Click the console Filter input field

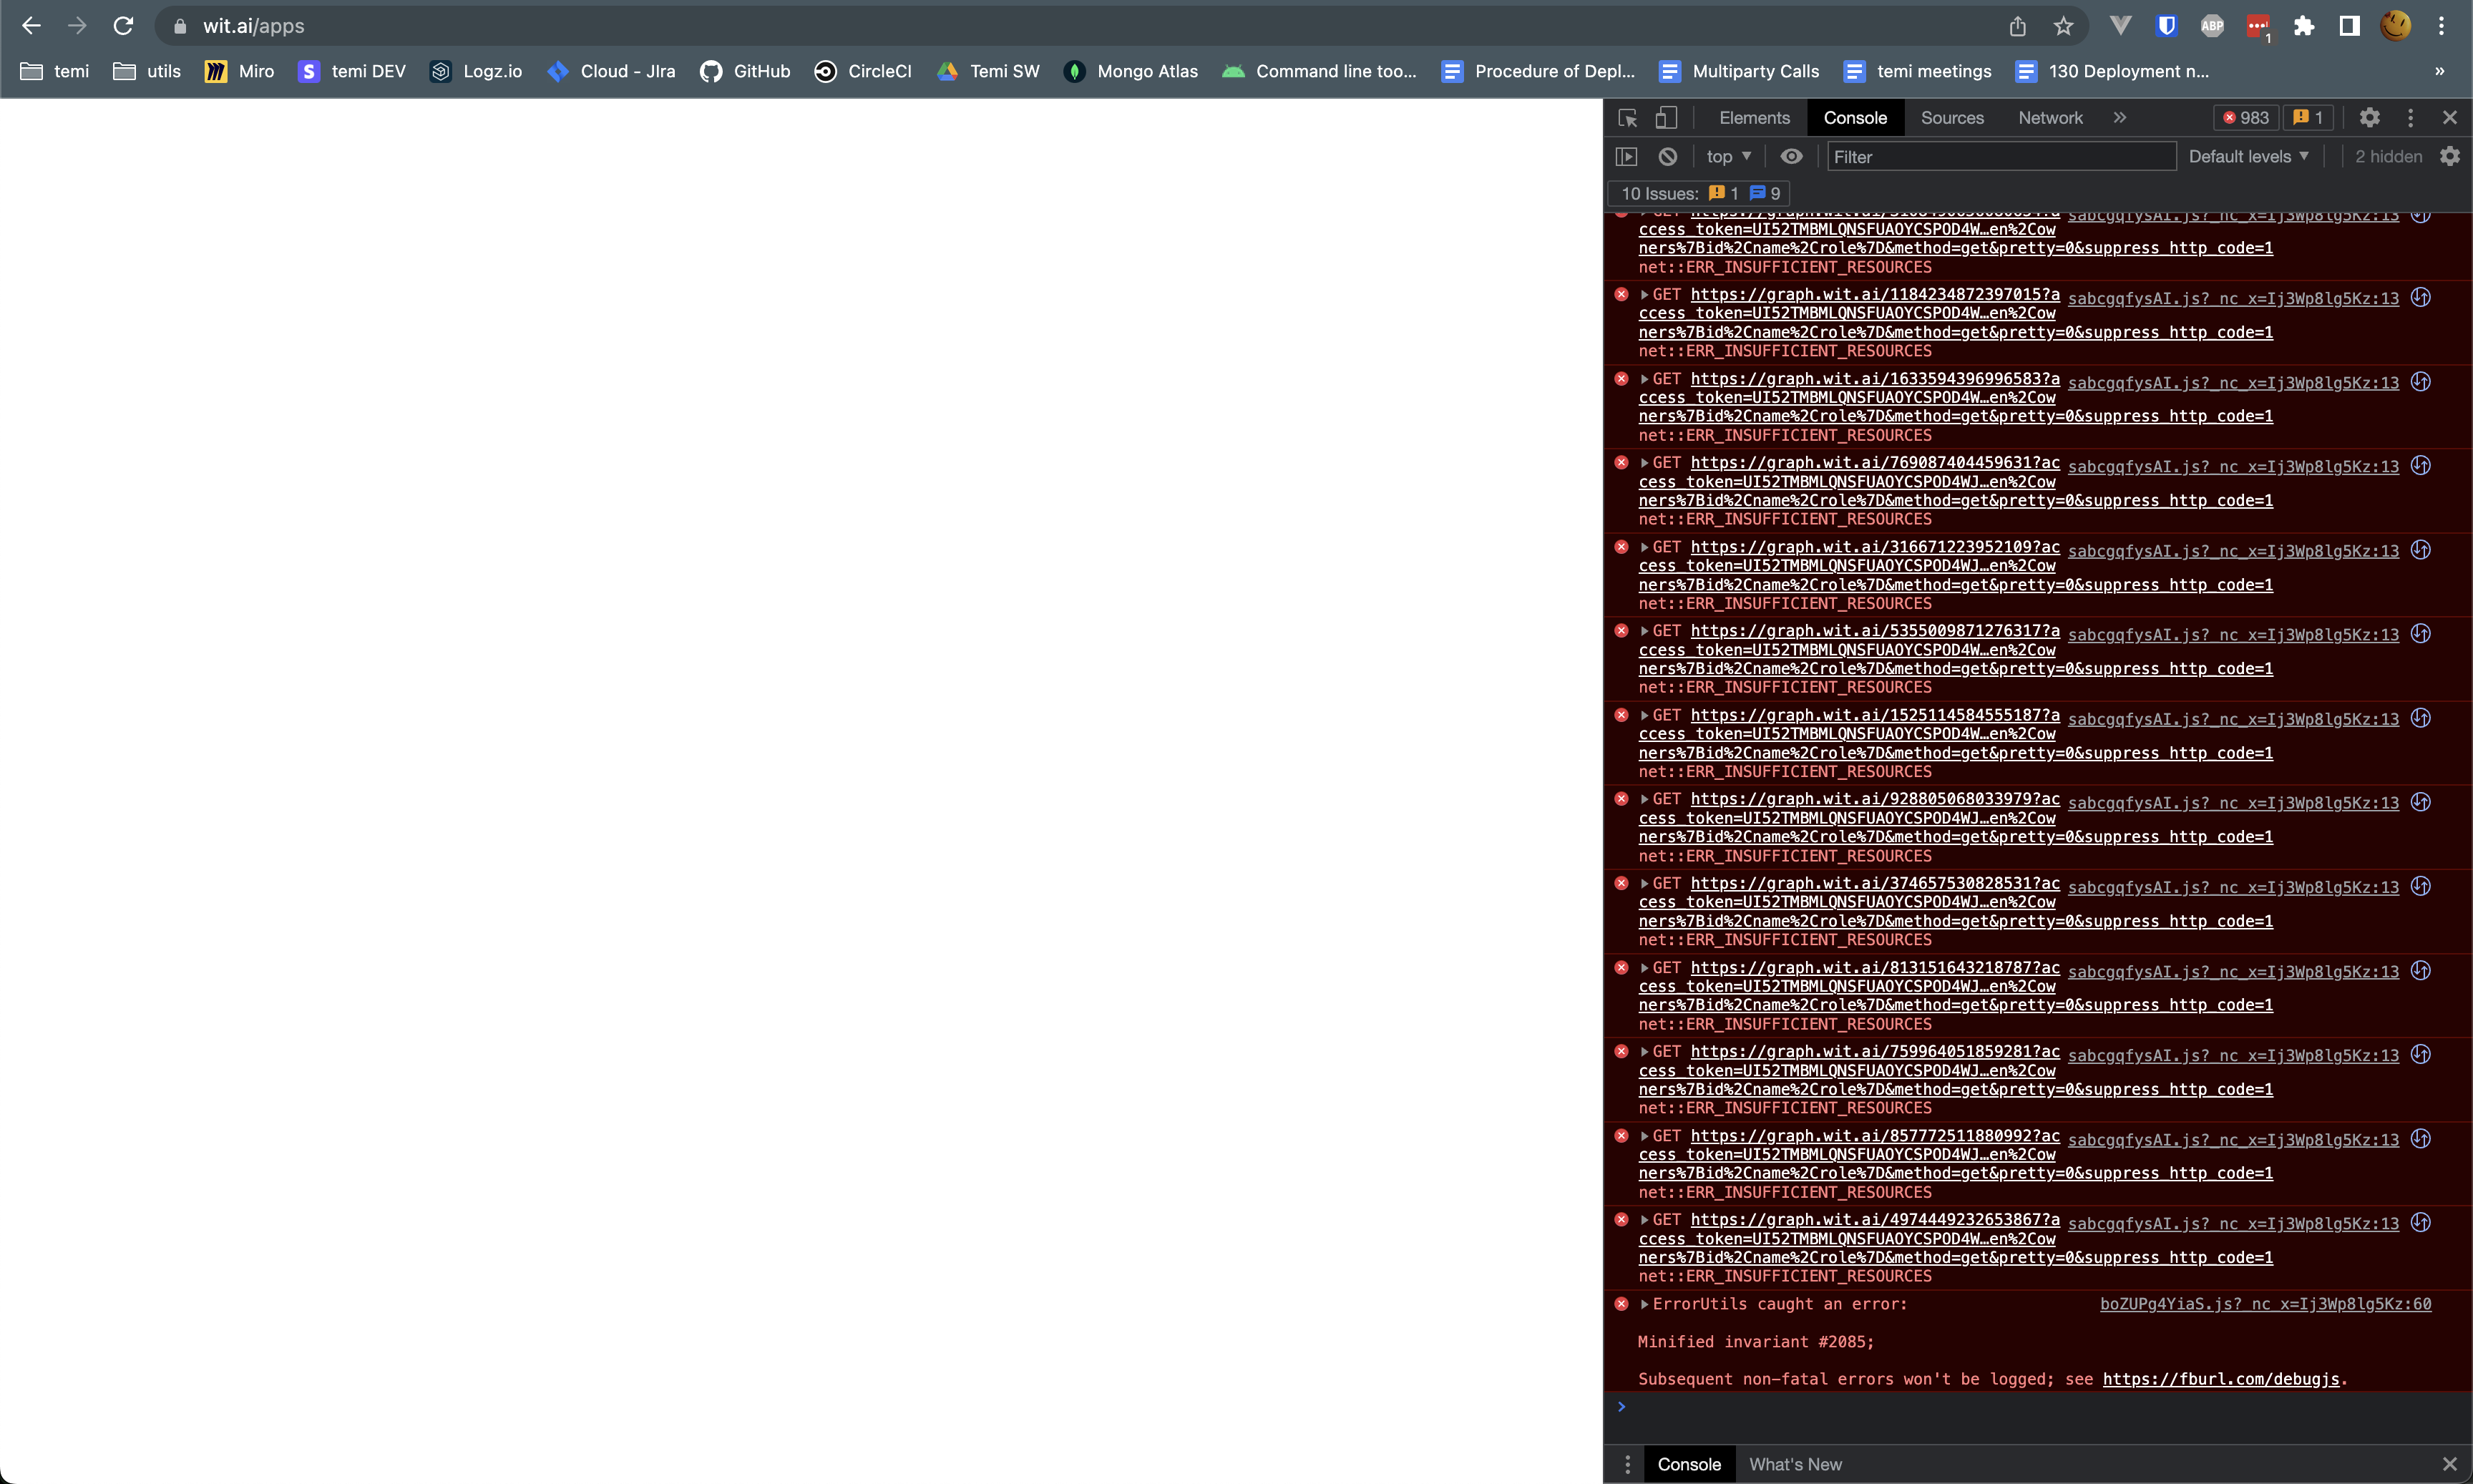[x=2000, y=156]
